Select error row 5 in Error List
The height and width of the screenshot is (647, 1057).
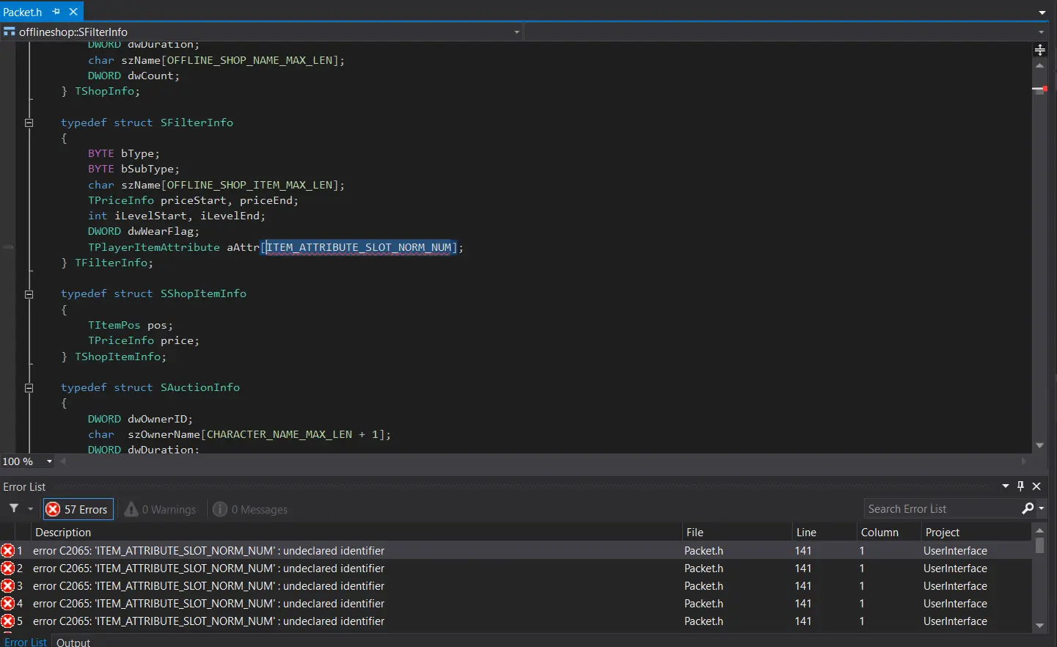(516, 621)
